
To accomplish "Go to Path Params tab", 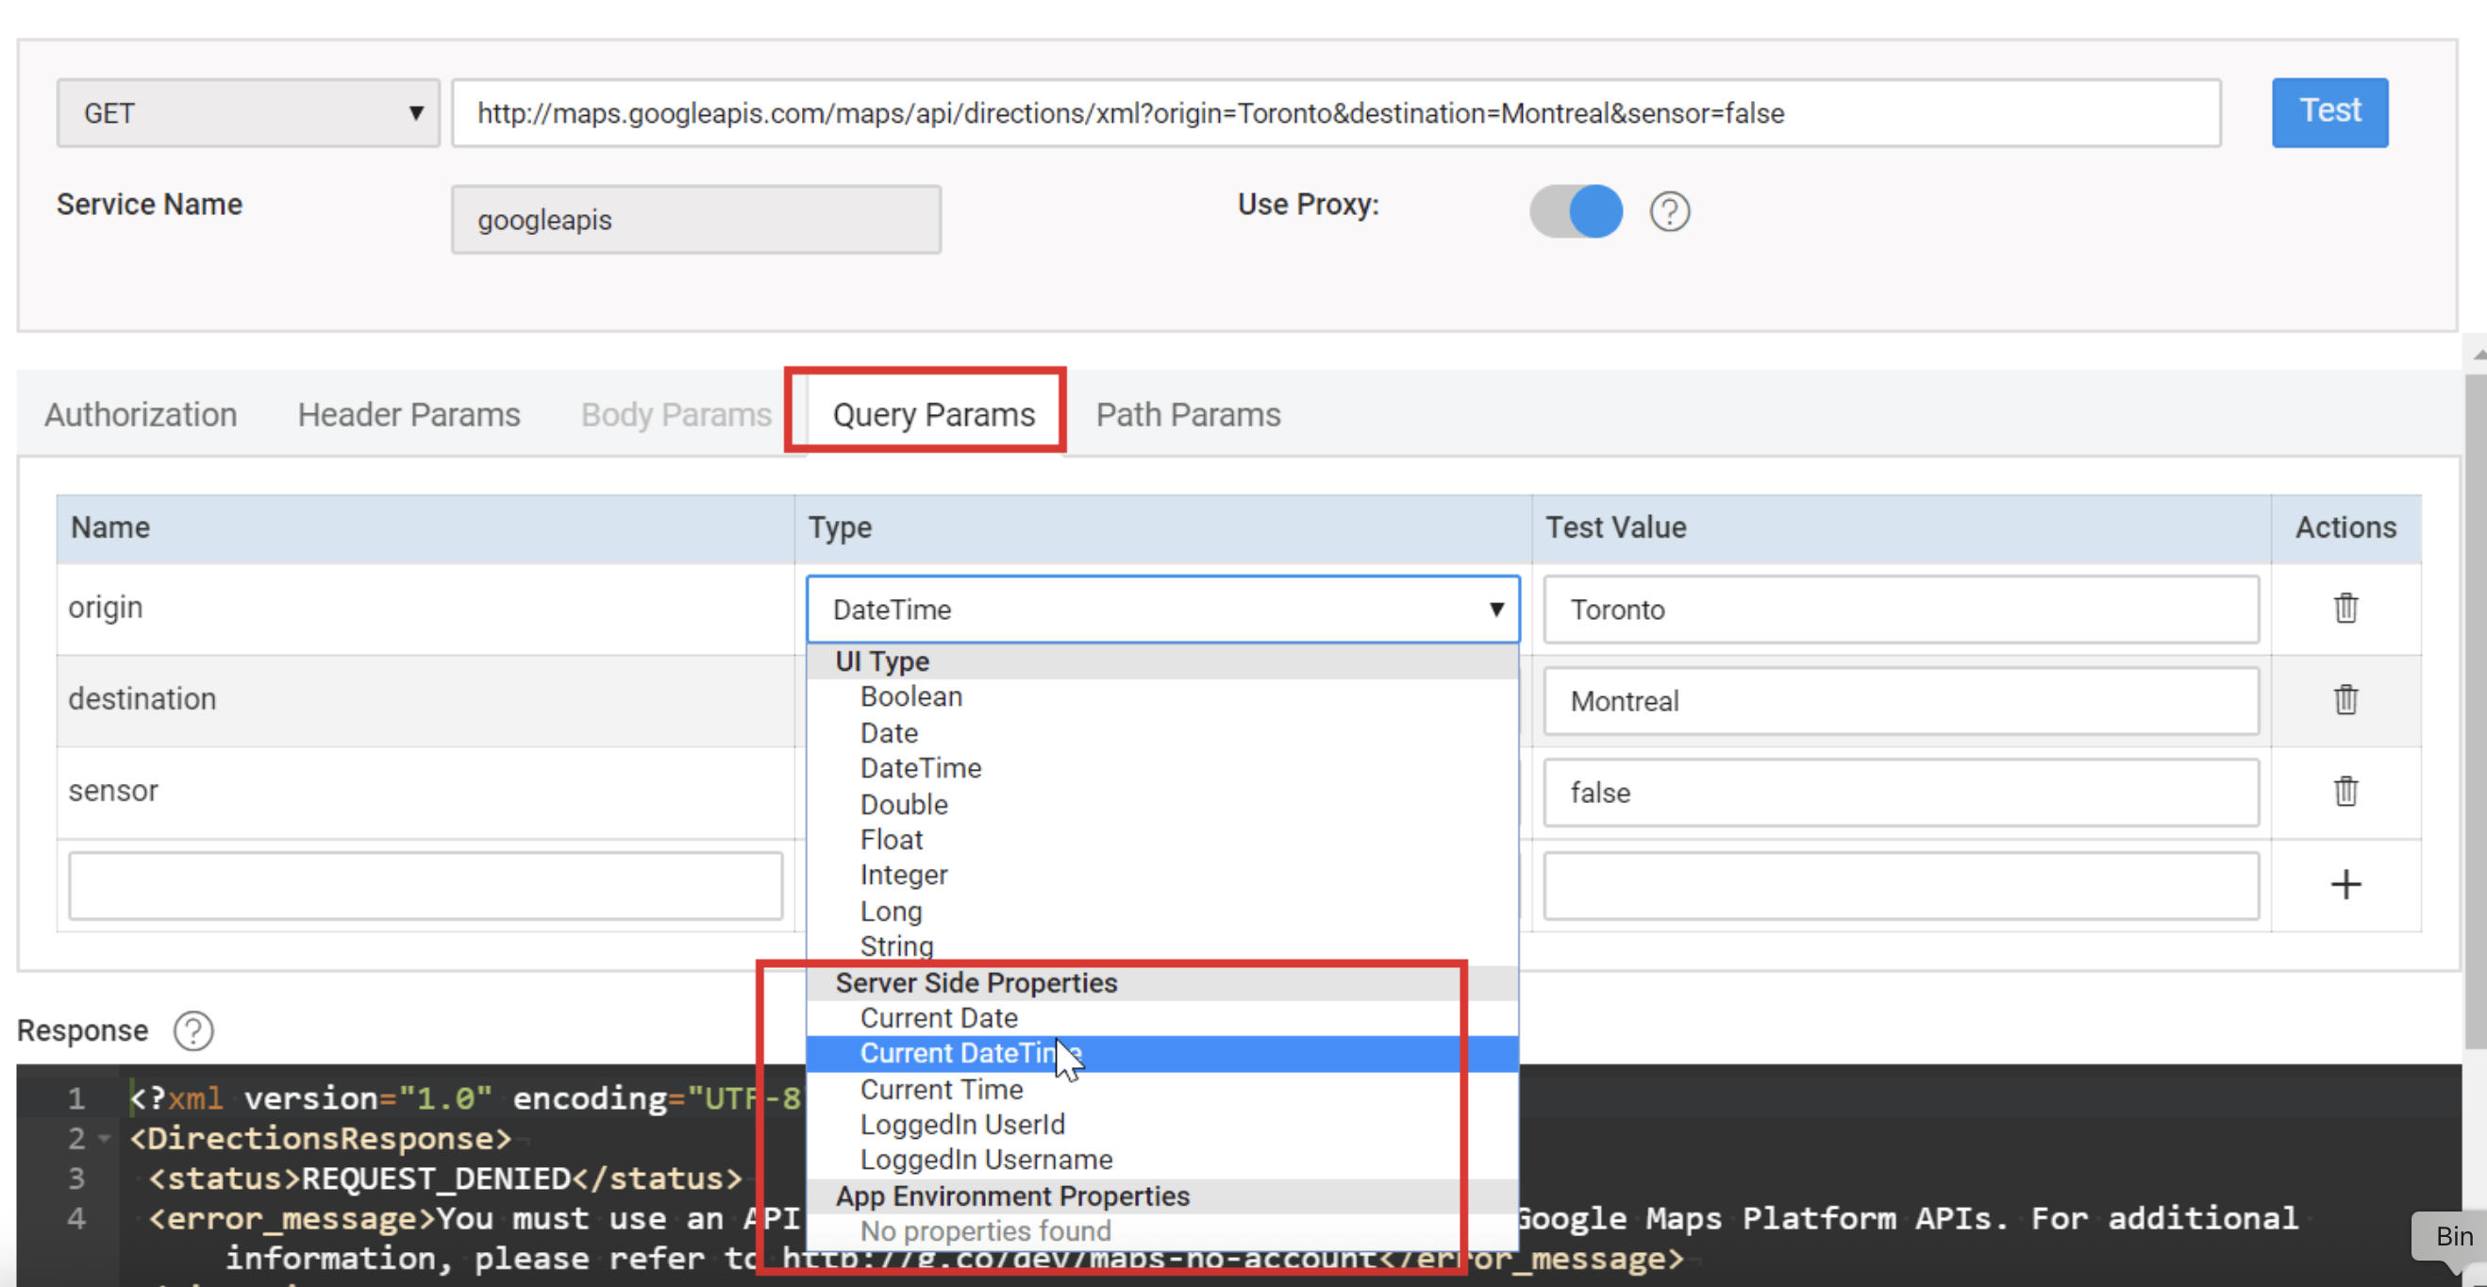I will click(1188, 414).
